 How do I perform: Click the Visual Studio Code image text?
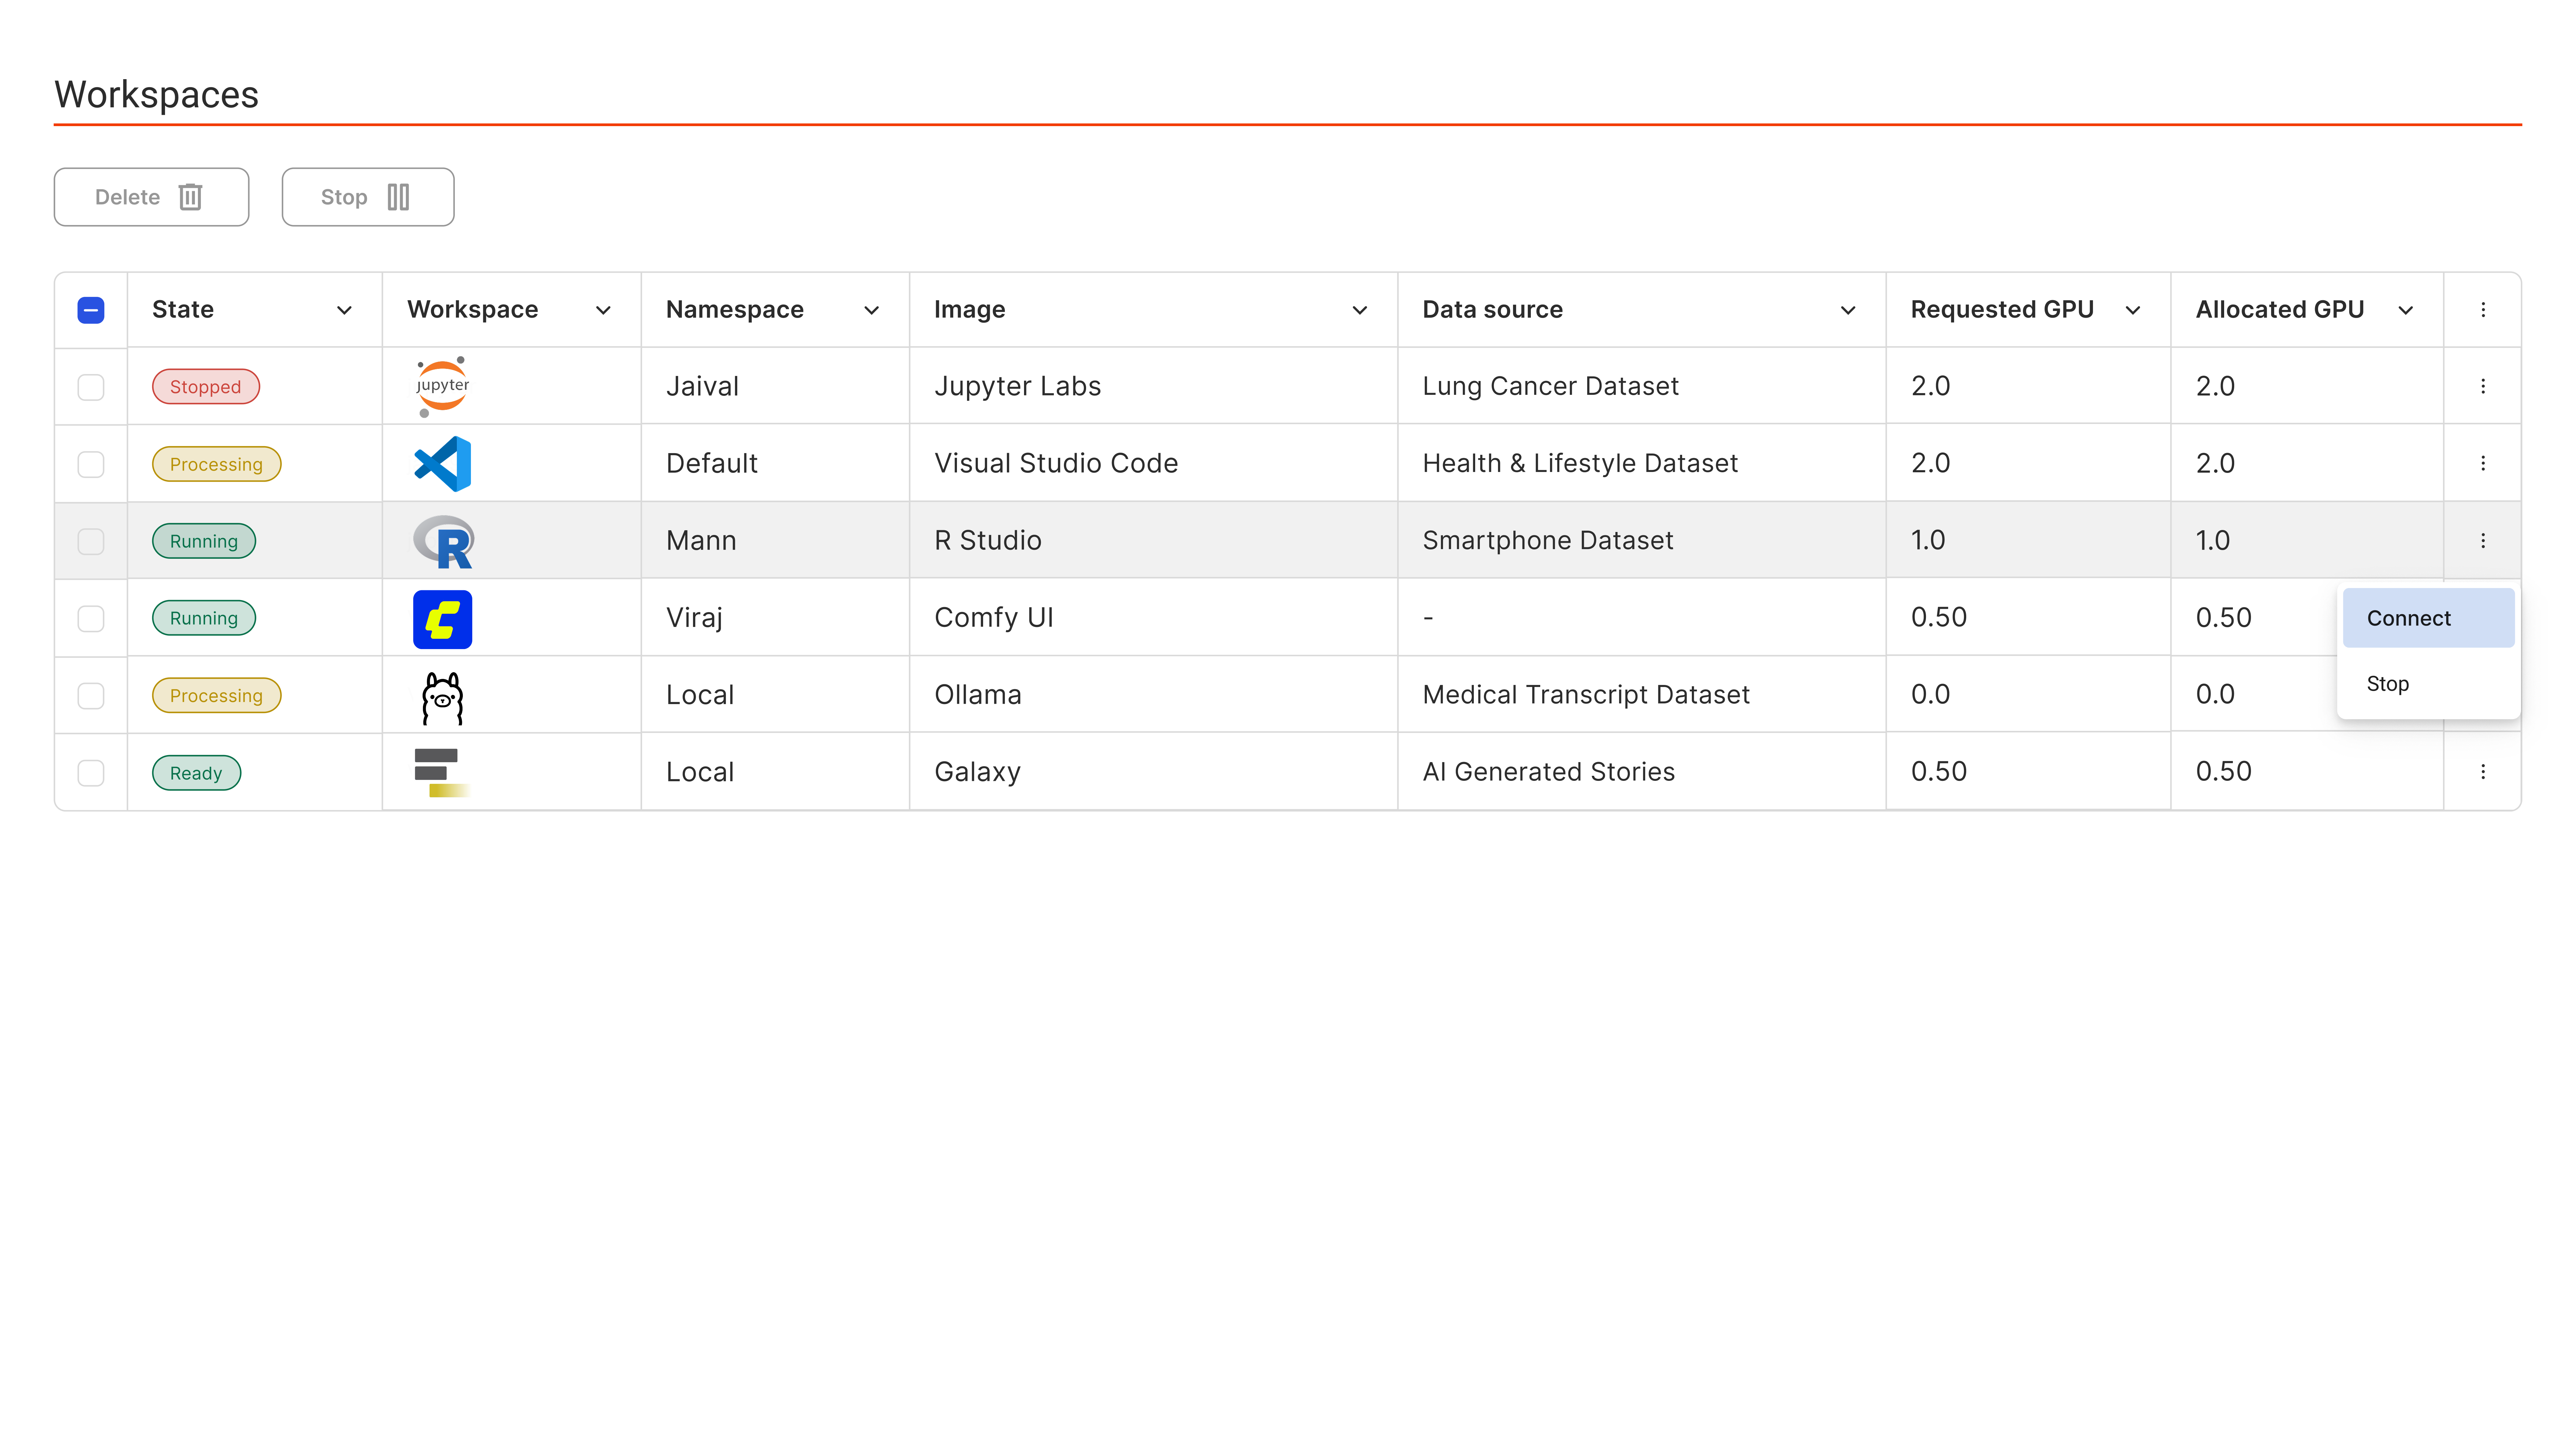[x=1056, y=463]
